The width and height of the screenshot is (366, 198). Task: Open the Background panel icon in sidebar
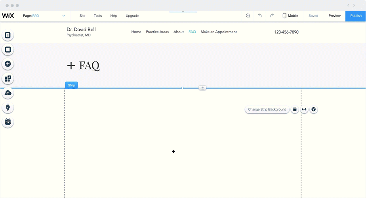8,49
